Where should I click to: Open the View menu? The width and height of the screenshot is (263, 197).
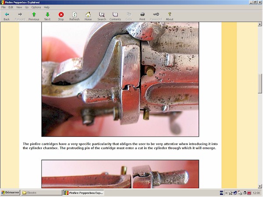click(19, 7)
